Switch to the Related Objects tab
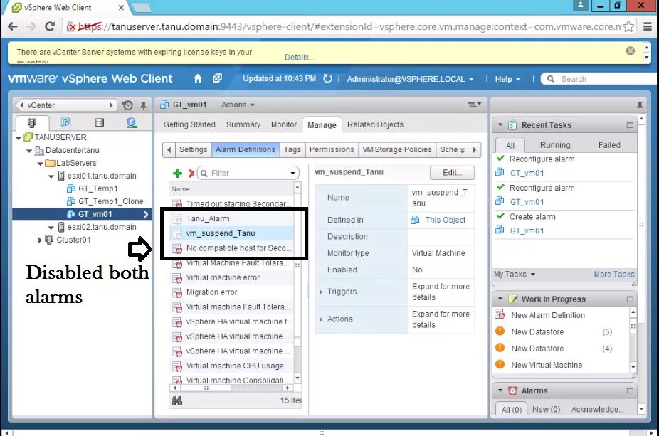 375,124
